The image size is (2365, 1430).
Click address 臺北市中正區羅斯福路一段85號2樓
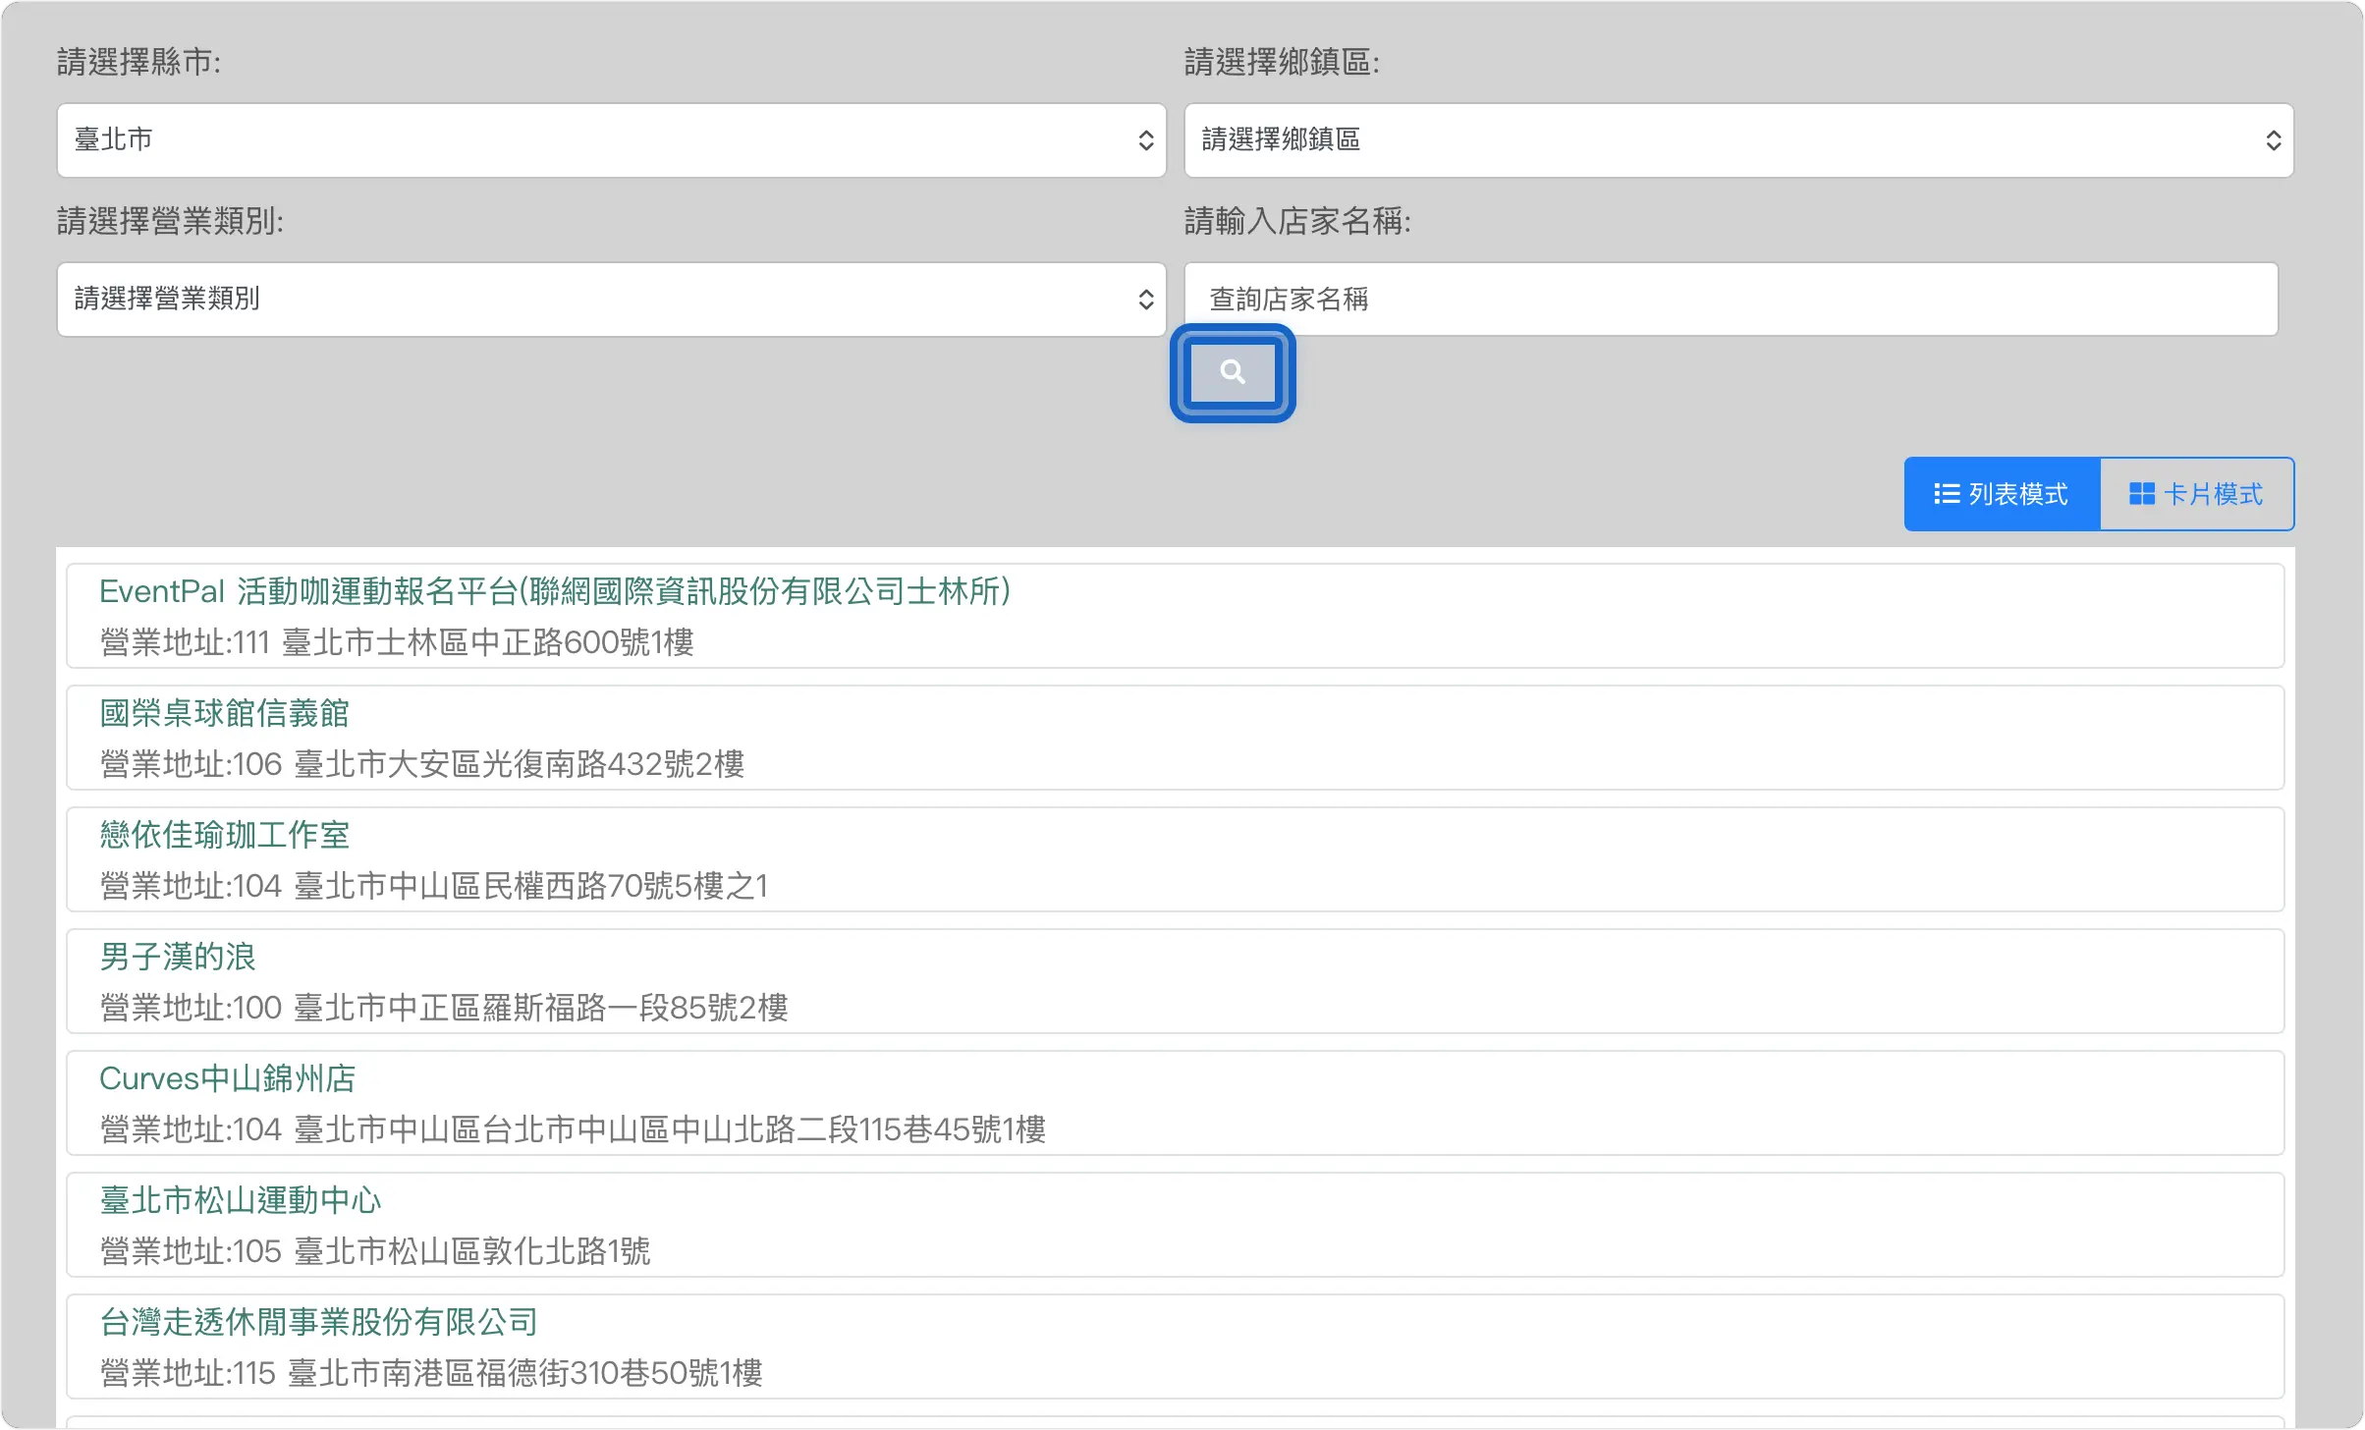click(x=541, y=1008)
